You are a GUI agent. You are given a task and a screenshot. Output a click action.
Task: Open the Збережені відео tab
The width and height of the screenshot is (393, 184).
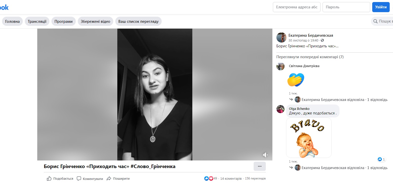96,22
